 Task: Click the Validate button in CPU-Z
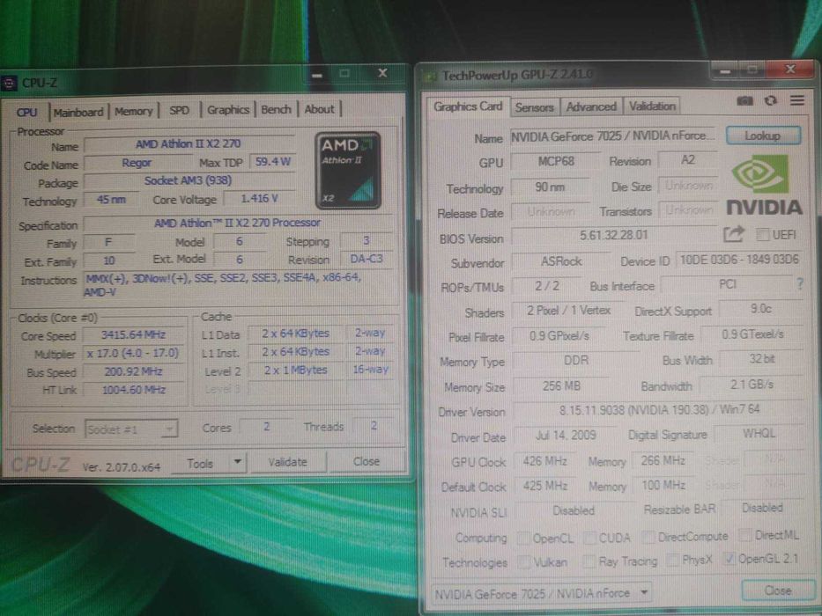[x=288, y=462]
